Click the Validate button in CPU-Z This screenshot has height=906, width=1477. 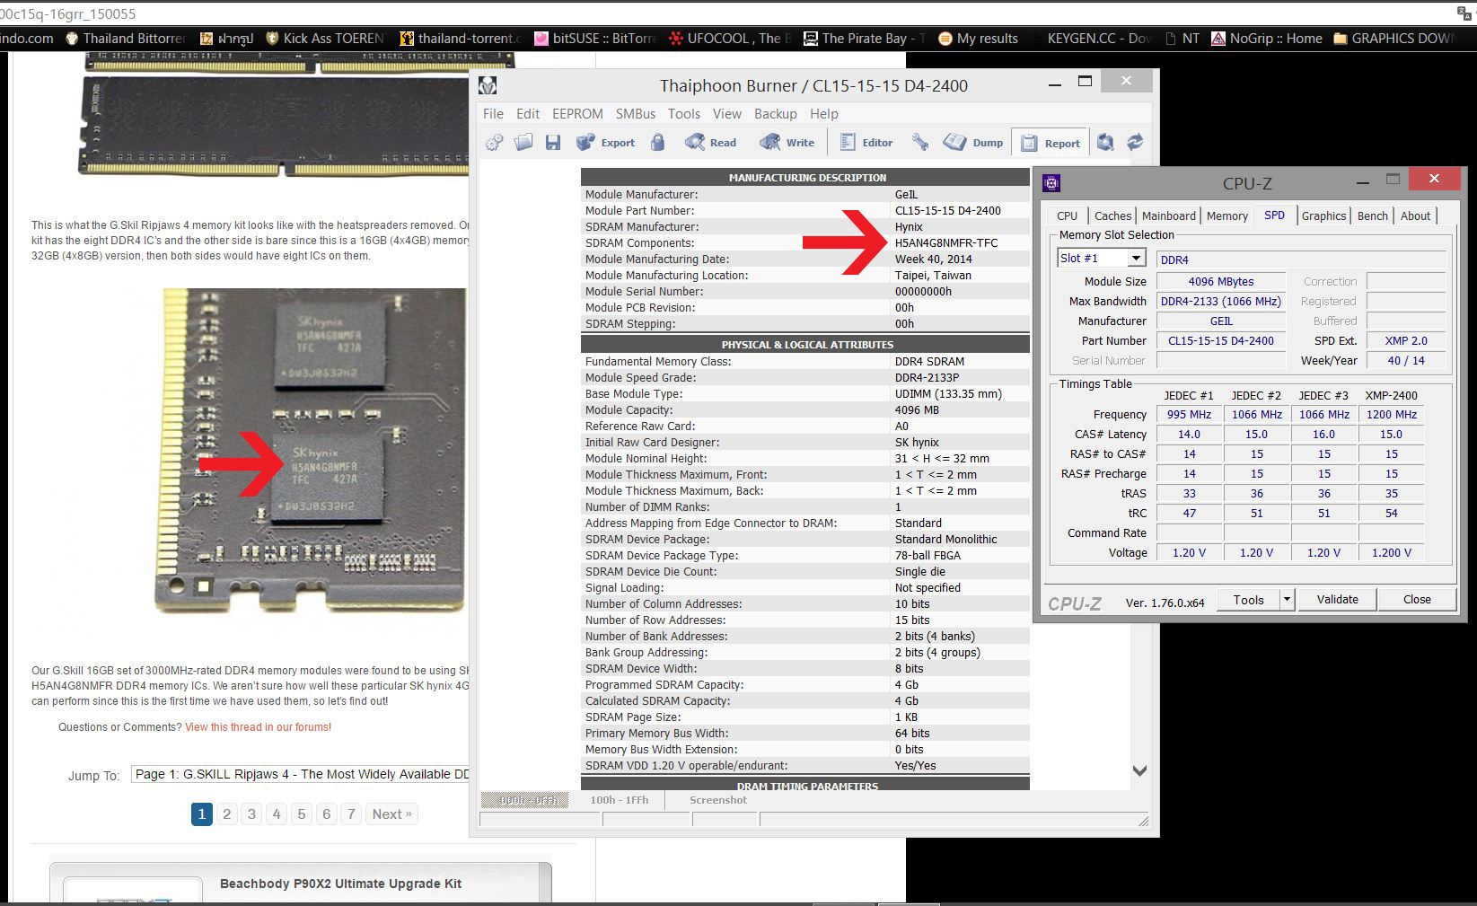(1337, 600)
